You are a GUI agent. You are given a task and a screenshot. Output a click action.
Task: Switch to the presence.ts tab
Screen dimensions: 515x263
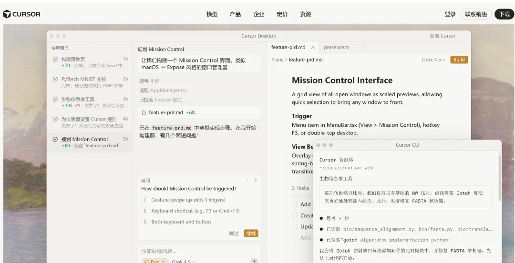336,47
